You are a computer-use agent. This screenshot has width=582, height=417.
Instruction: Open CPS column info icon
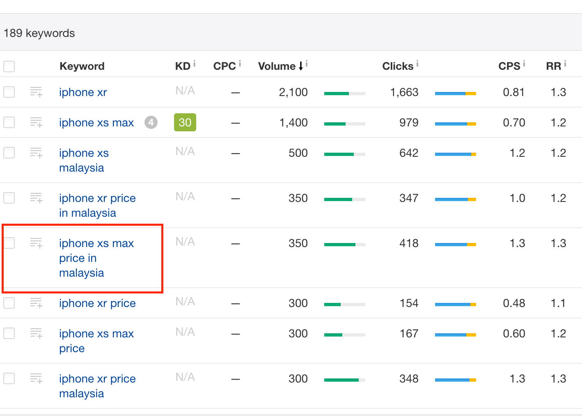(x=524, y=63)
